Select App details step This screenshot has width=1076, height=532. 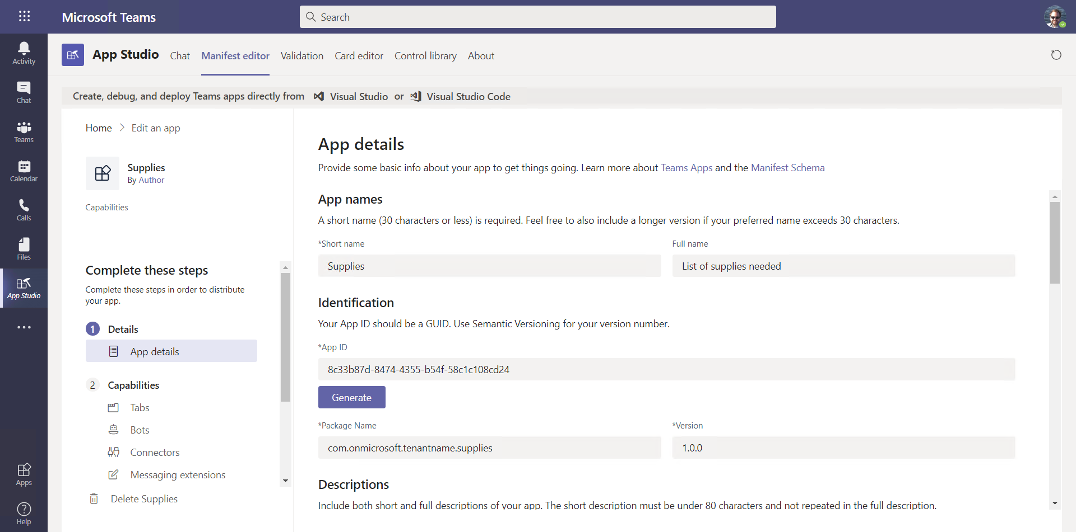171,351
